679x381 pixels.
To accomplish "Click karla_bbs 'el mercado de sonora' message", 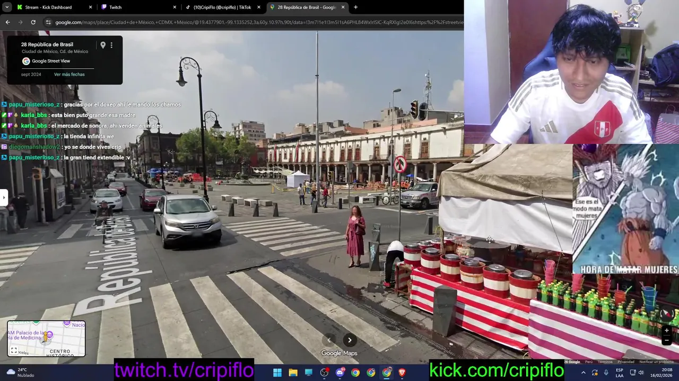I will [x=82, y=126].
